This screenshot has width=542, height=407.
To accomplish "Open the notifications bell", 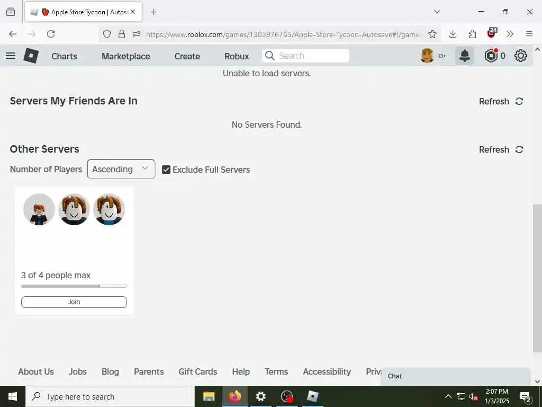I will 465,56.
